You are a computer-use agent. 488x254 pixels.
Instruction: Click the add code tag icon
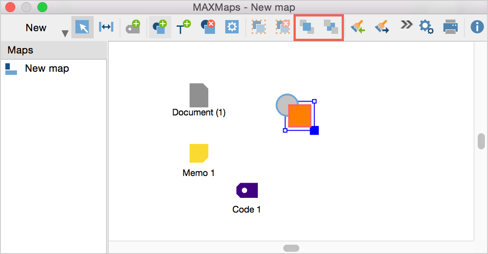132,27
